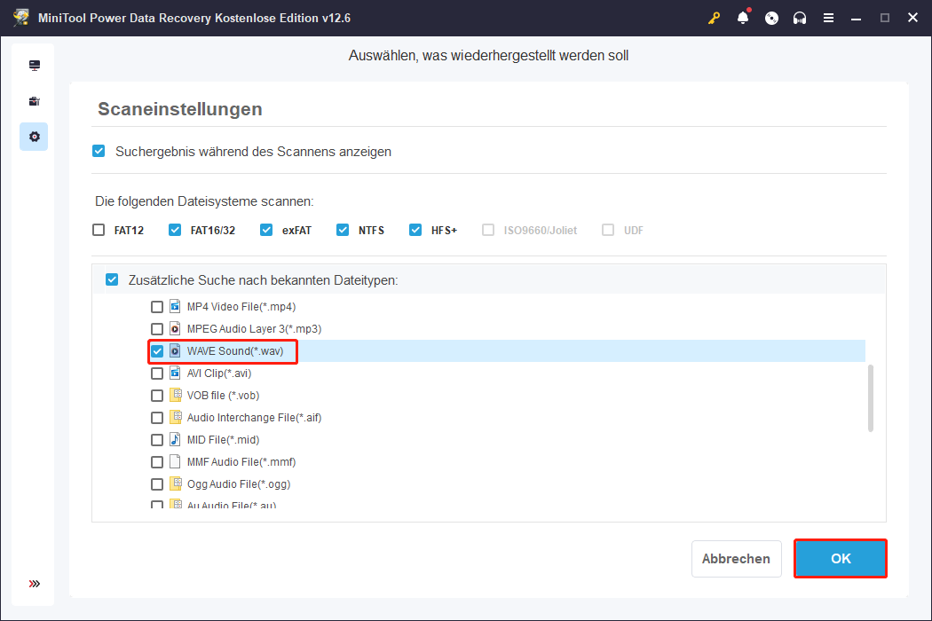The height and width of the screenshot is (621, 932).
Task: Click the AIF file type icon
Action: (176, 417)
